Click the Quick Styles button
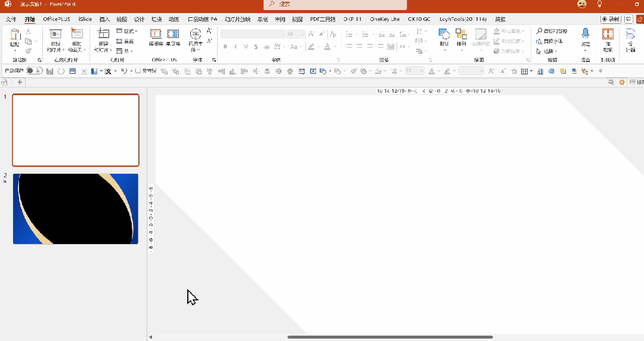Image resolution: width=644 pixels, height=341 pixels. pyautogui.click(x=481, y=39)
